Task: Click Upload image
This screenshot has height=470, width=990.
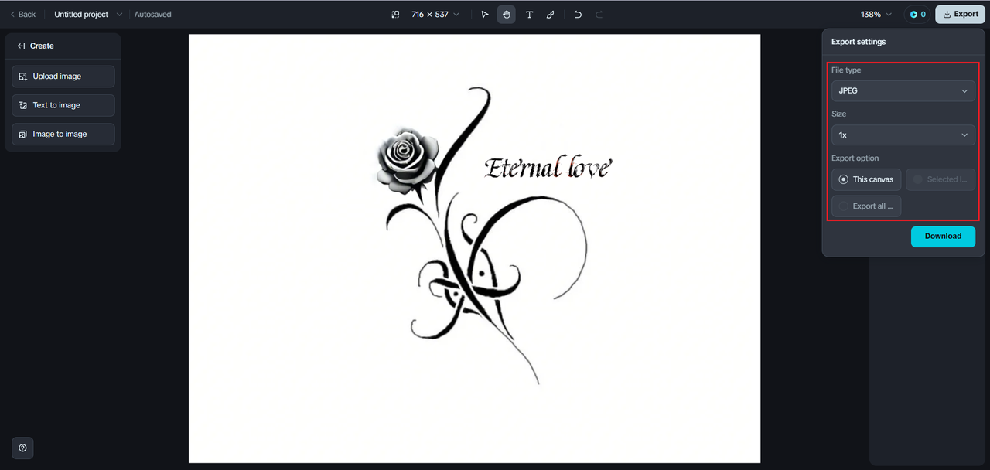Action: pyautogui.click(x=63, y=77)
